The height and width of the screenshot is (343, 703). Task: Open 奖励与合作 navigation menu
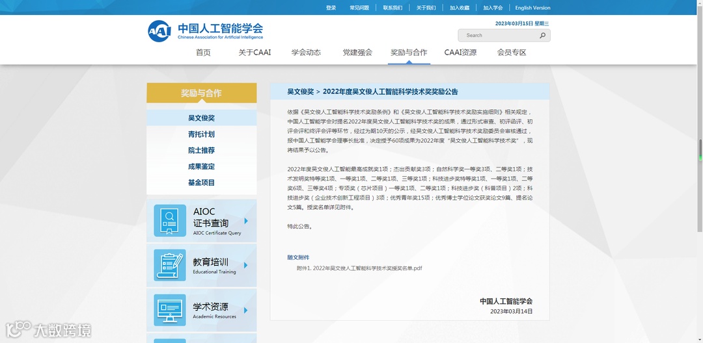pyautogui.click(x=409, y=53)
